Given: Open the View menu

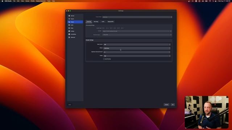Looking at the screenshot, I should coord(22,1).
